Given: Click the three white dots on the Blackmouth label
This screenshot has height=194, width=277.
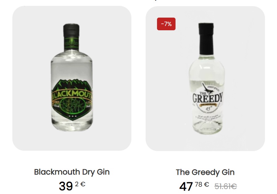Looking at the screenshot, I should (72, 116).
